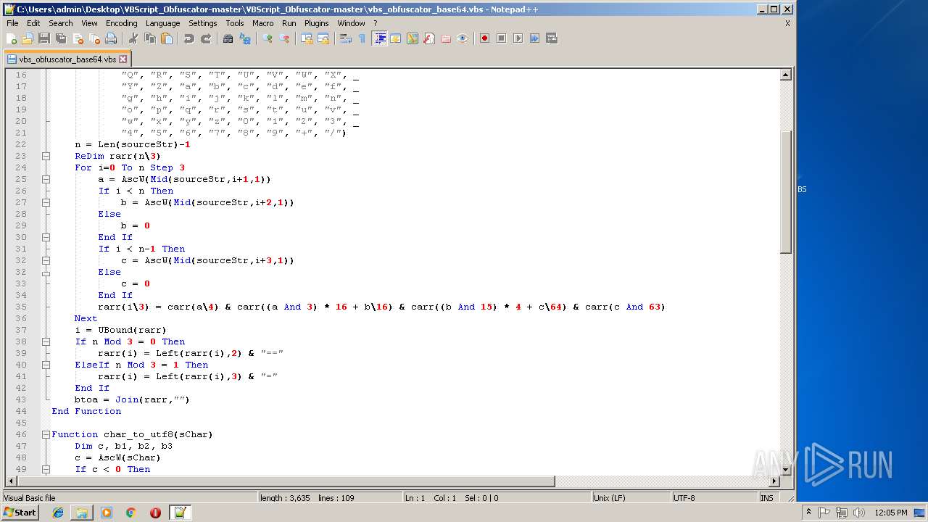Click the Zoom Out toolbar icon

pyautogui.click(x=284, y=38)
